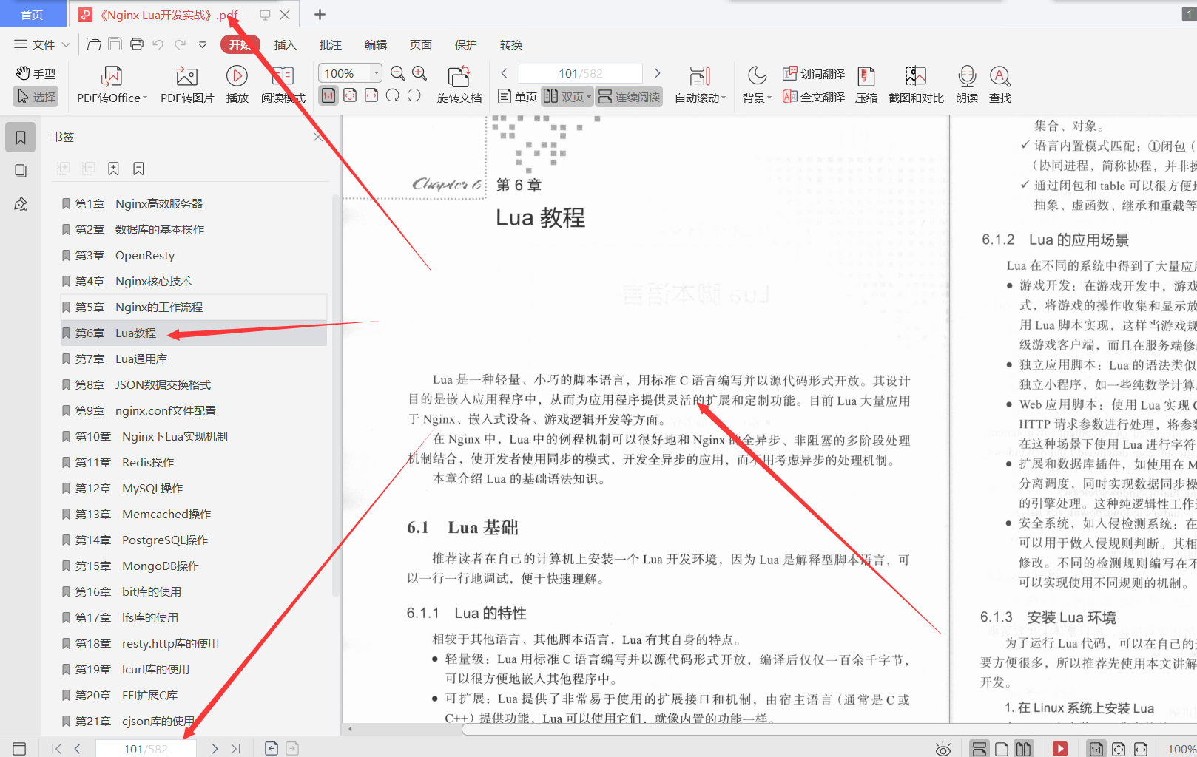Open the 转换 ribbon tab
Screen dimensions: 1197x757
click(x=510, y=44)
